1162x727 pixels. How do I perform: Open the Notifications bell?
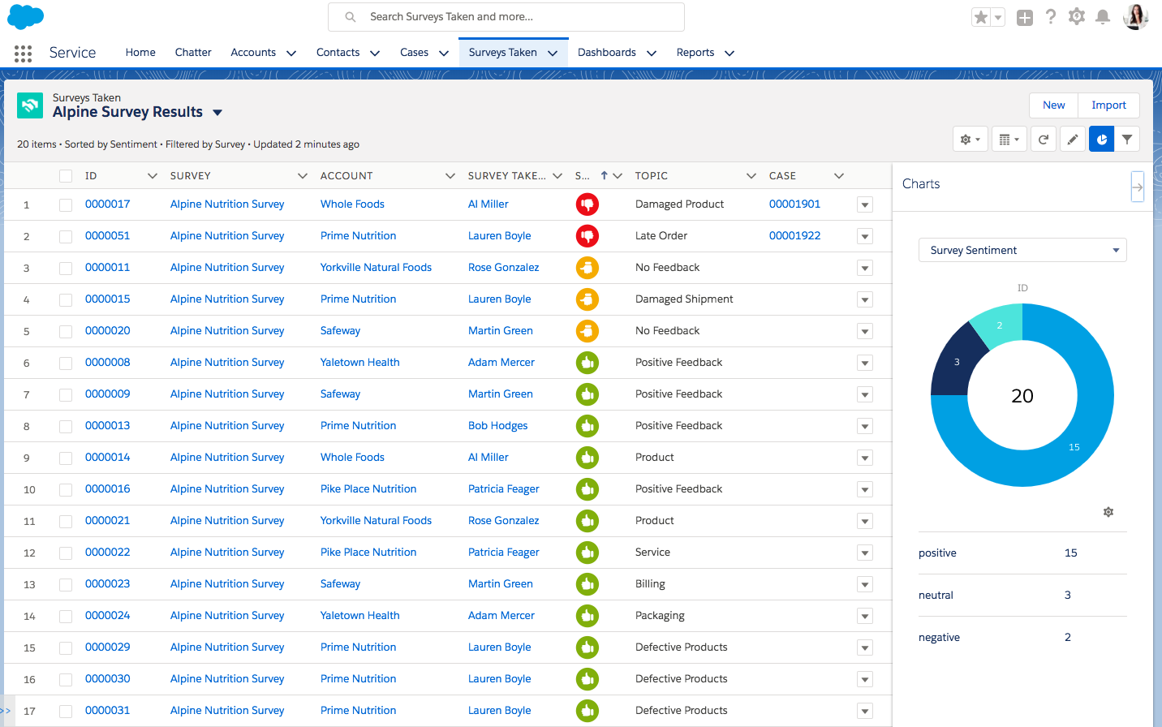point(1103,16)
